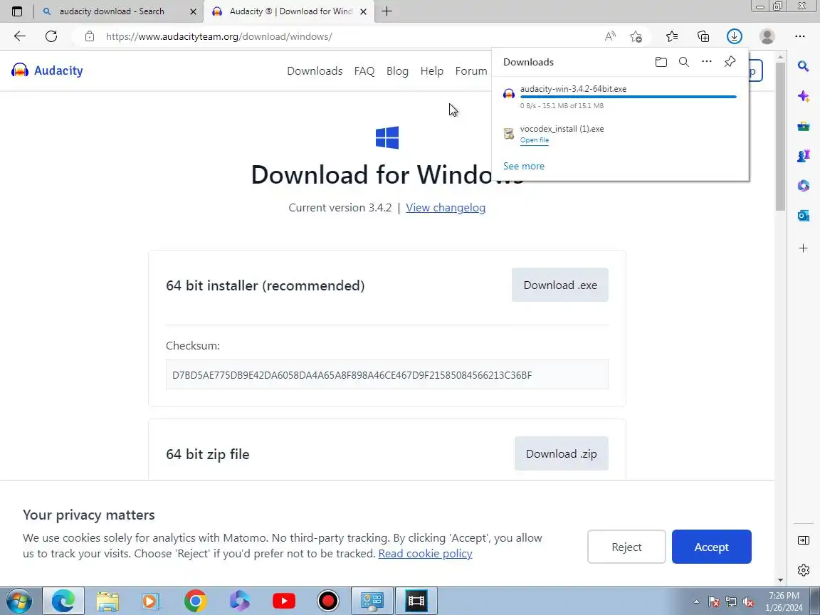This screenshot has width=820, height=615.
Task: Select audacity-win-3.4.2-64bit.exe download entry
Action: coord(620,97)
